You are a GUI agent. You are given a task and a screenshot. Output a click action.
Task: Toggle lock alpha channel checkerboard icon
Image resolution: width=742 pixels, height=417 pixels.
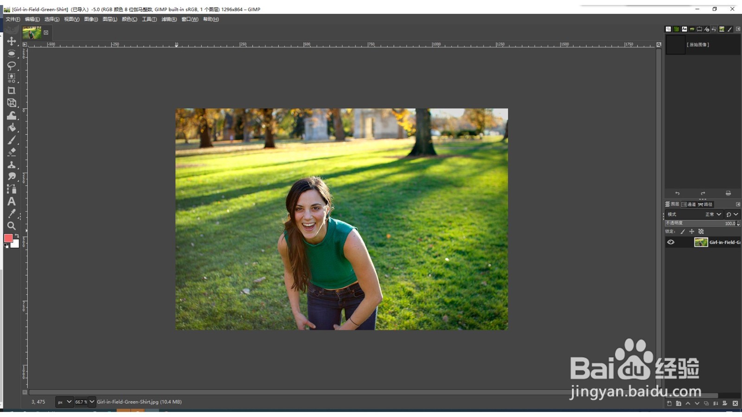click(701, 232)
